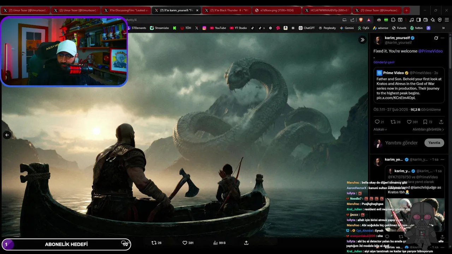This screenshot has height=254, width=452.
Task: Open the Brave hamburger menu
Action: click(x=447, y=20)
